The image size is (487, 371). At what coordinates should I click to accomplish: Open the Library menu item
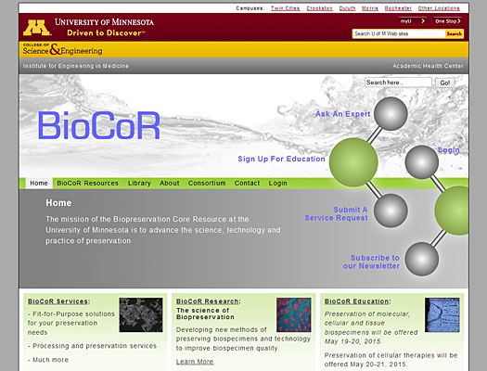point(139,183)
